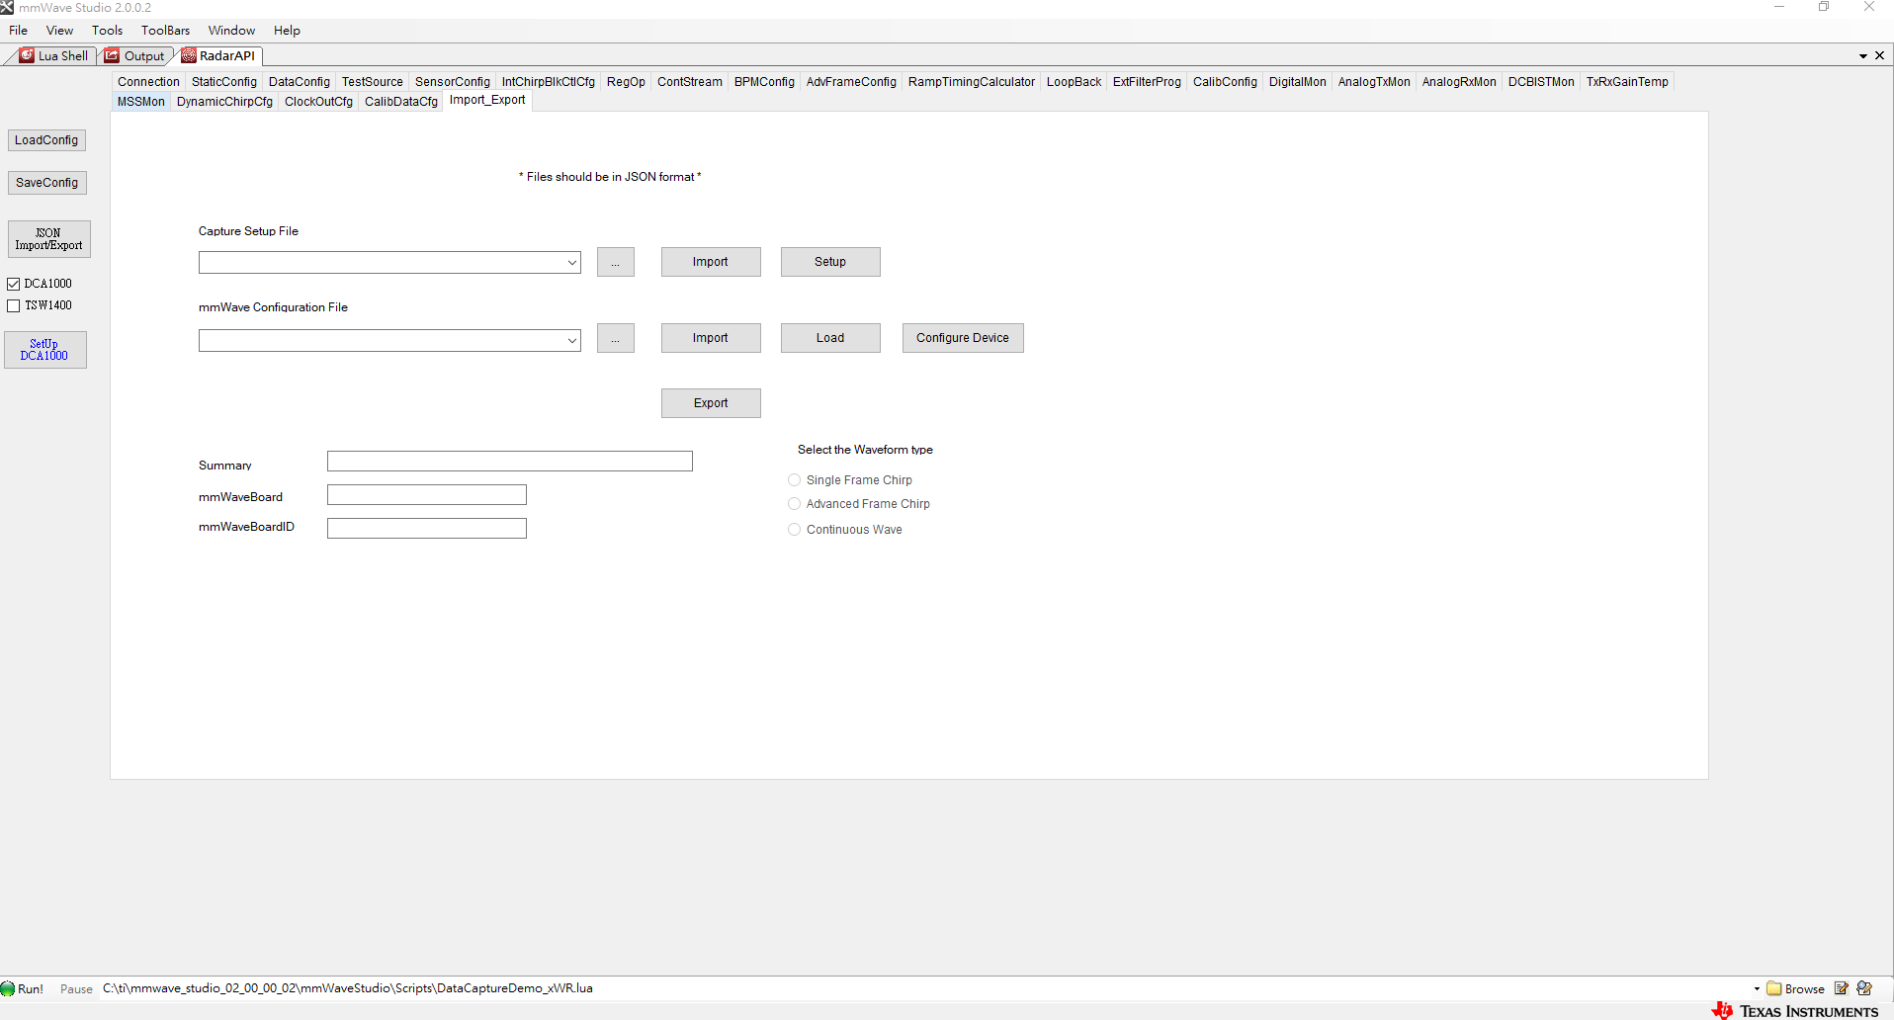Open the DCBISTMon tab
Viewport: 1894px width, 1020px height.
(x=1541, y=82)
